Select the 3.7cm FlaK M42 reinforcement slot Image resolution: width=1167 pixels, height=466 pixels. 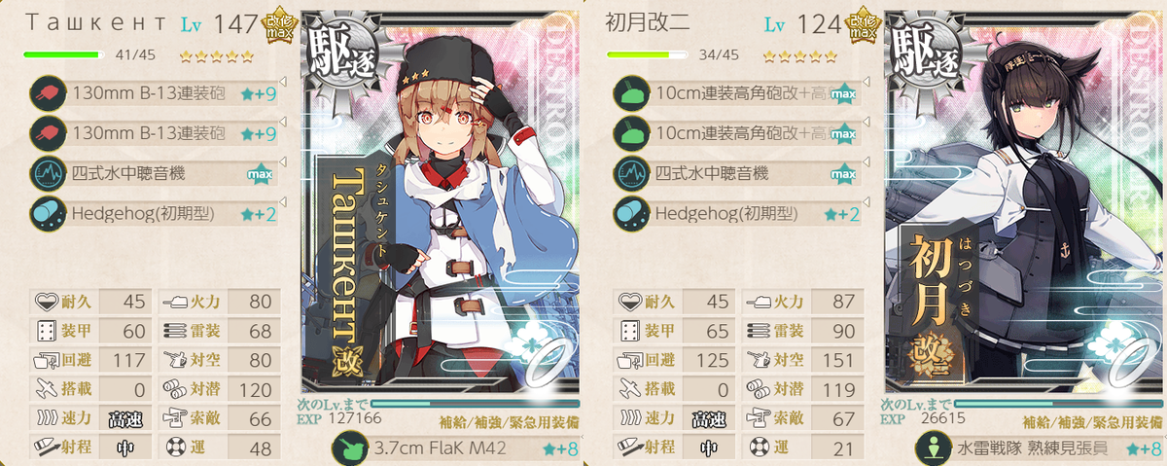click(x=457, y=448)
